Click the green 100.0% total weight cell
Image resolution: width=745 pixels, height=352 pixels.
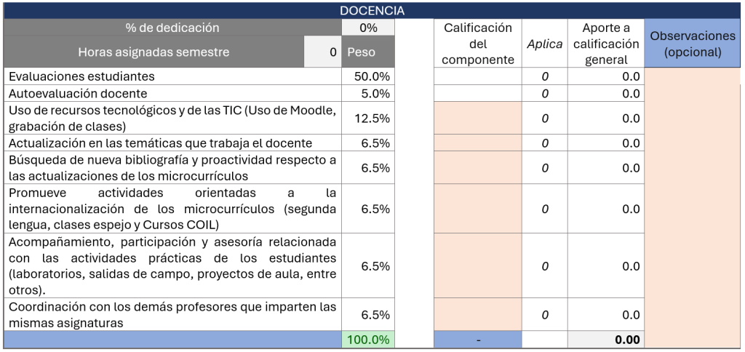pos(368,340)
